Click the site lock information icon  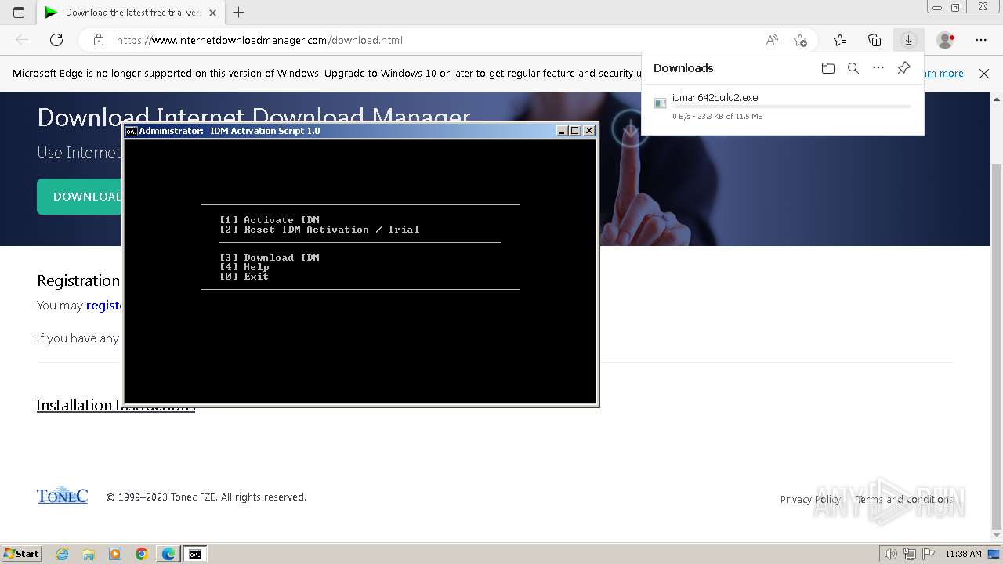point(99,40)
